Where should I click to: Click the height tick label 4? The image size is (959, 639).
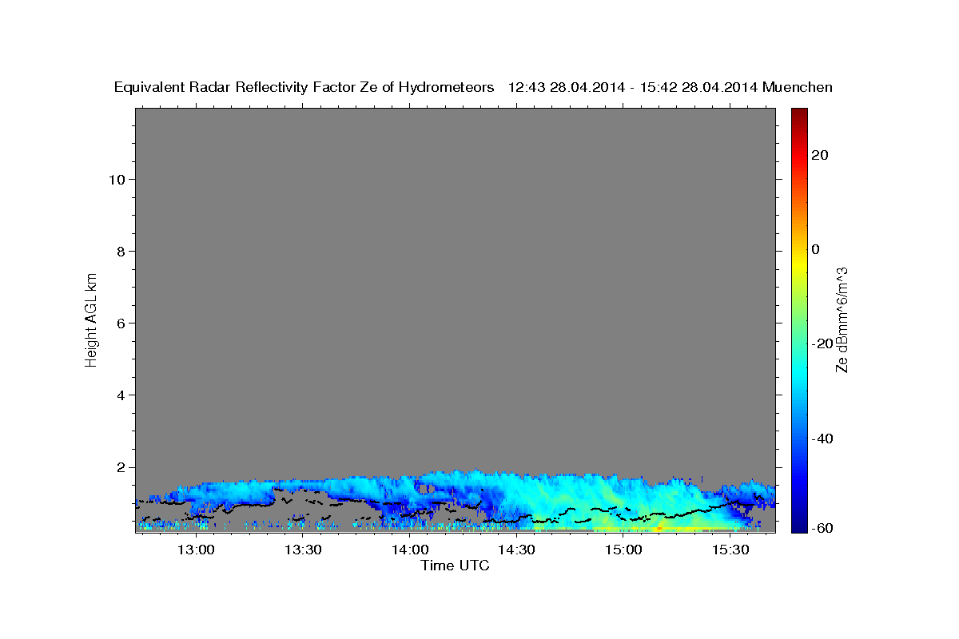pyautogui.click(x=121, y=395)
